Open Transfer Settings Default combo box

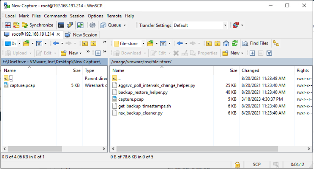[200, 25]
